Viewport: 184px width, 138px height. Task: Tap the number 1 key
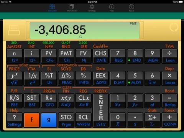[x=118, y=101]
